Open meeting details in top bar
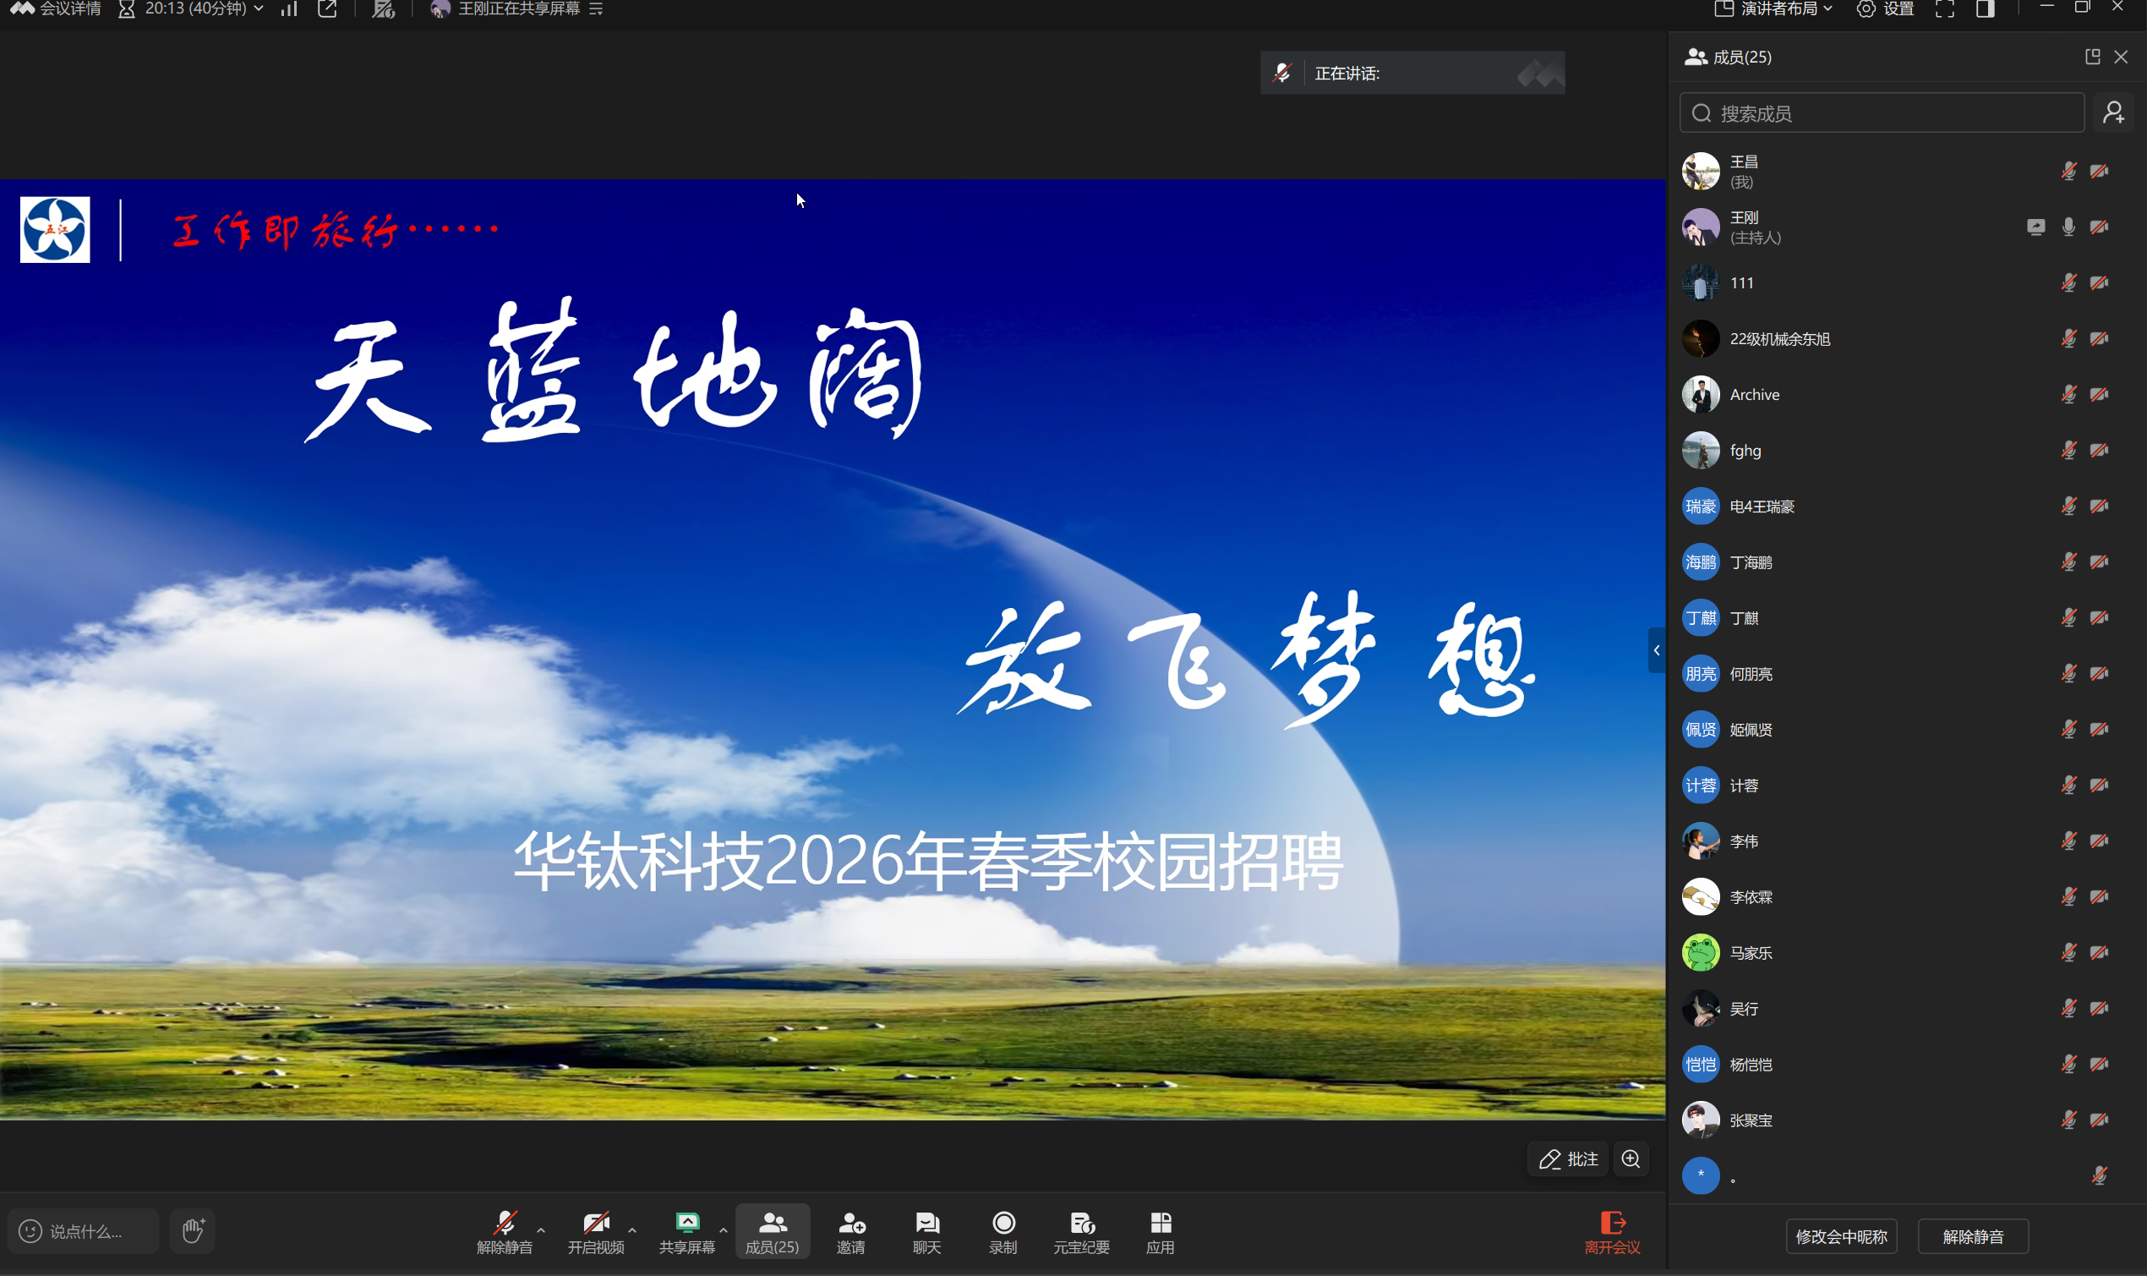Image resolution: width=2147 pixels, height=1276 pixels. pos(55,8)
